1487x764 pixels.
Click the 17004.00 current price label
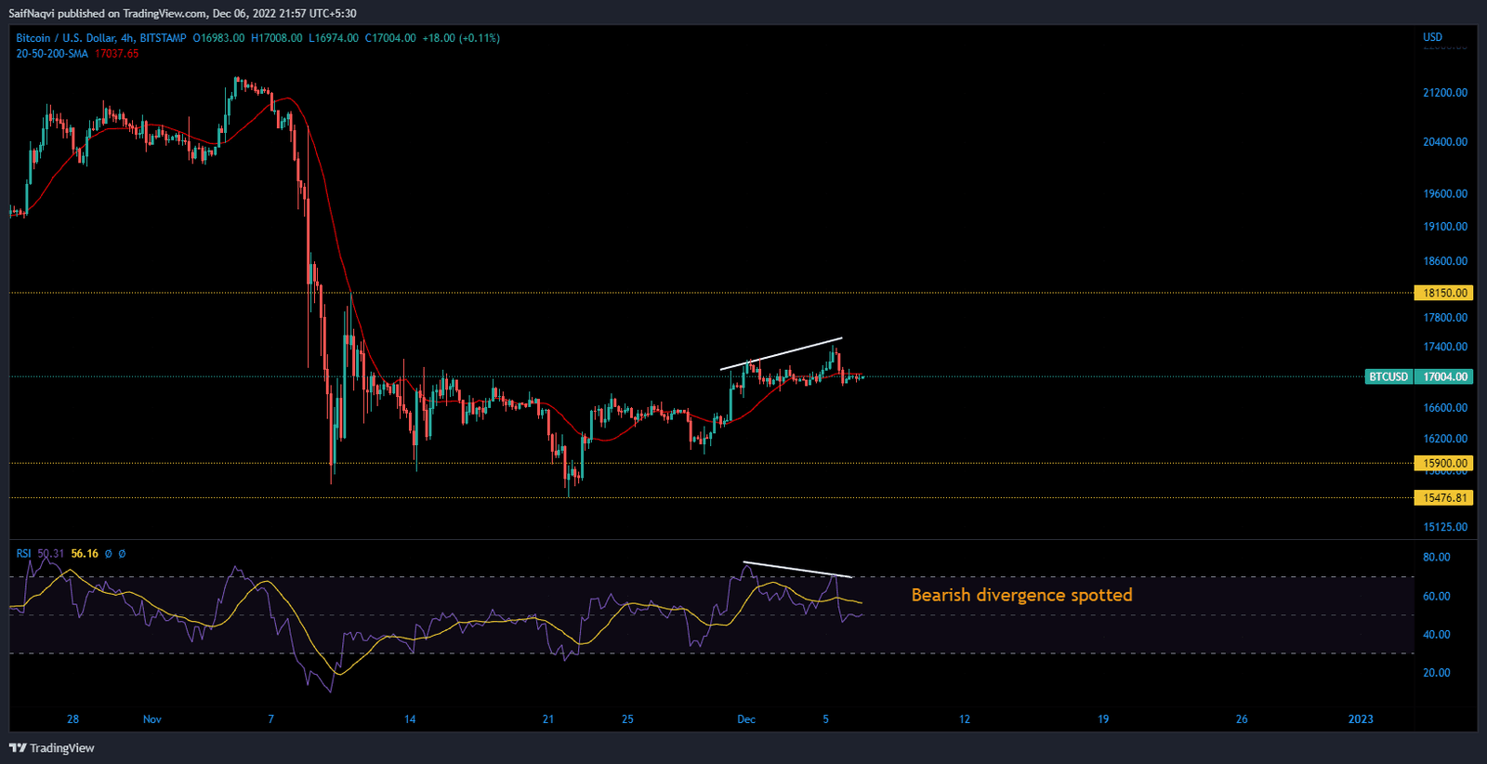click(1445, 377)
